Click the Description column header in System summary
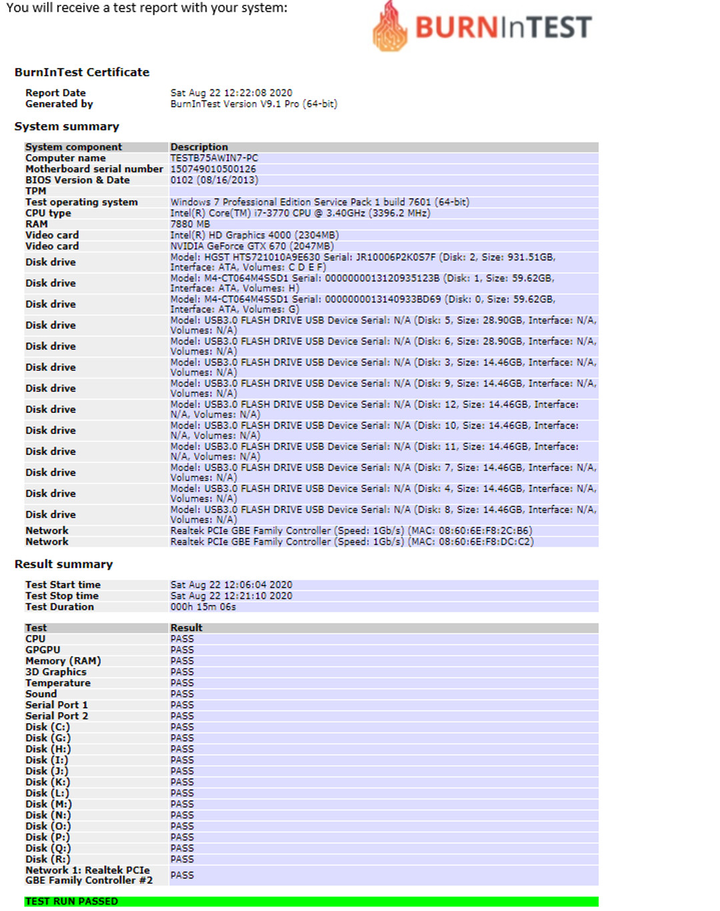Image resolution: width=720 pixels, height=911 pixels. (x=199, y=147)
